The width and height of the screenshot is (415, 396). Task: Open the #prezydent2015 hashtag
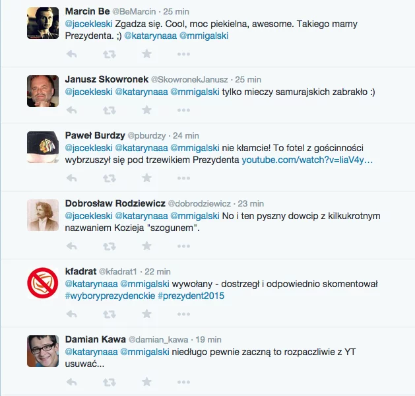[x=191, y=296]
